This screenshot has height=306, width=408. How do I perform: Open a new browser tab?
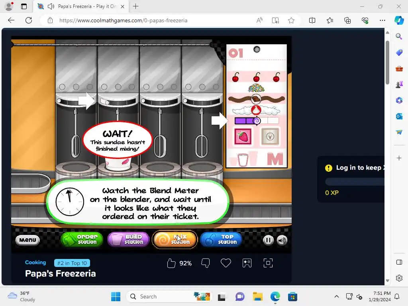click(135, 6)
